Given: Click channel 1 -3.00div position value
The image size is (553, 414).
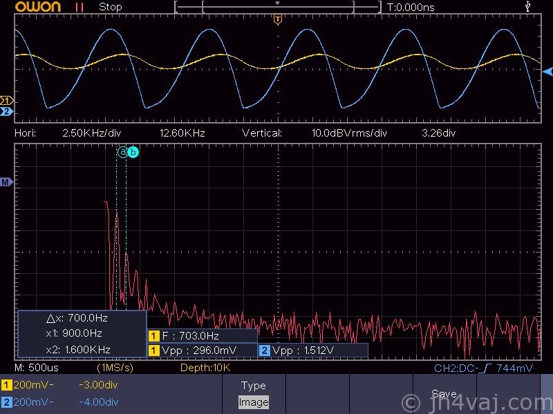Looking at the screenshot, I should pyautogui.click(x=98, y=385).
